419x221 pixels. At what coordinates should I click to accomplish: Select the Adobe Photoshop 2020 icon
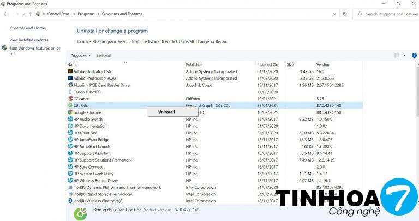coord(70,79)
